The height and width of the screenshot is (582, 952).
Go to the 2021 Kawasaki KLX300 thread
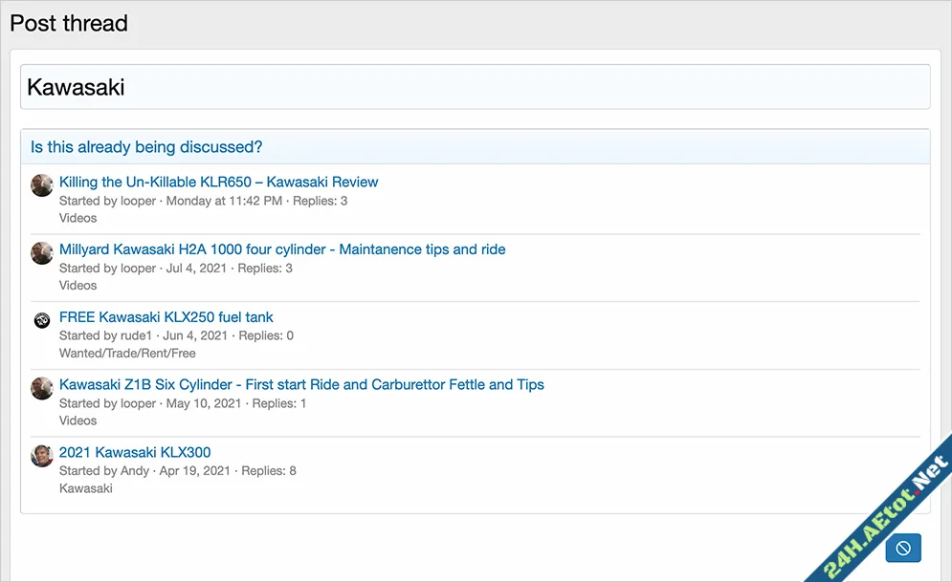click(135, 452)
